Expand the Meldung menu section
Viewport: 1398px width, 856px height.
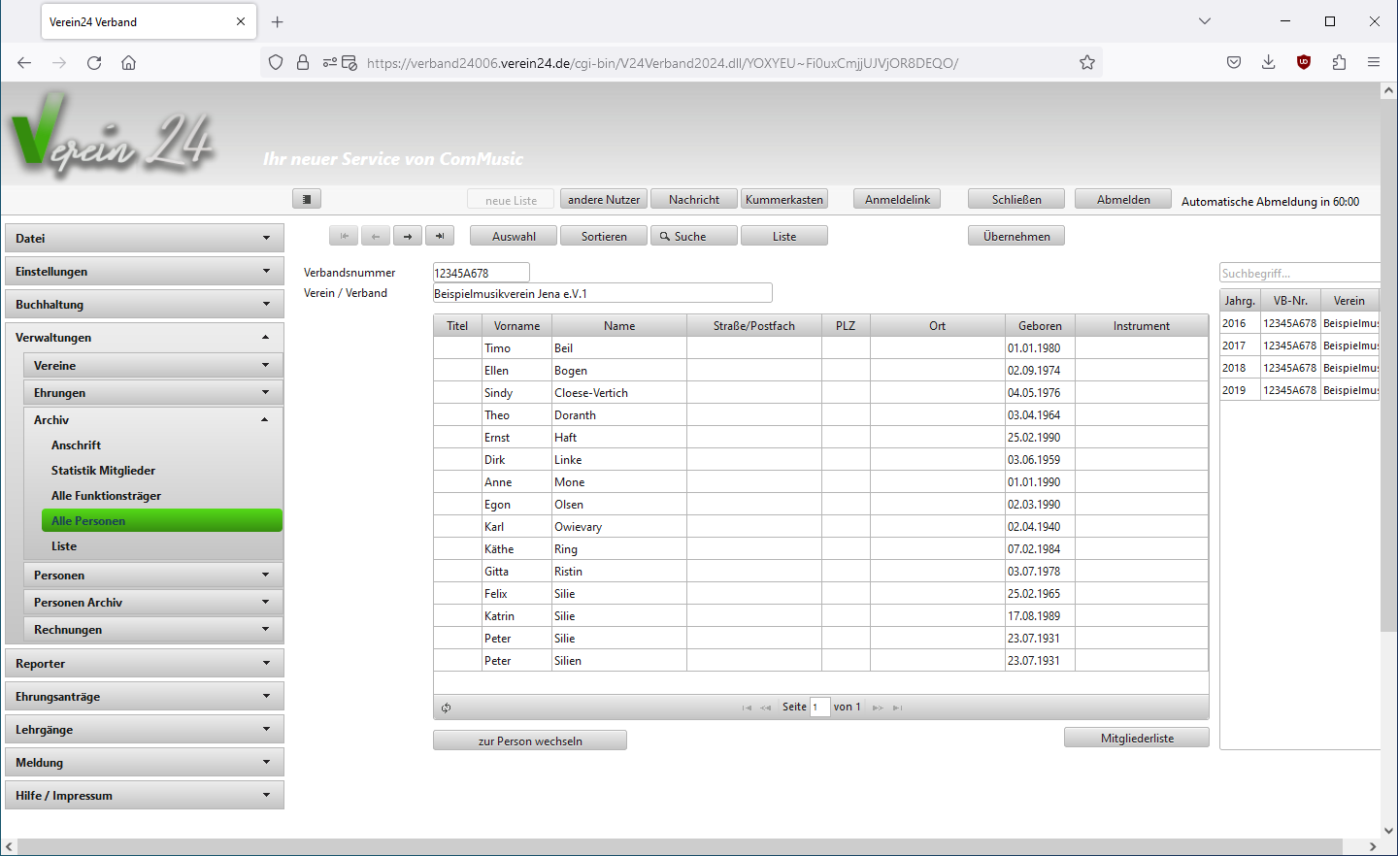(145, 762)
